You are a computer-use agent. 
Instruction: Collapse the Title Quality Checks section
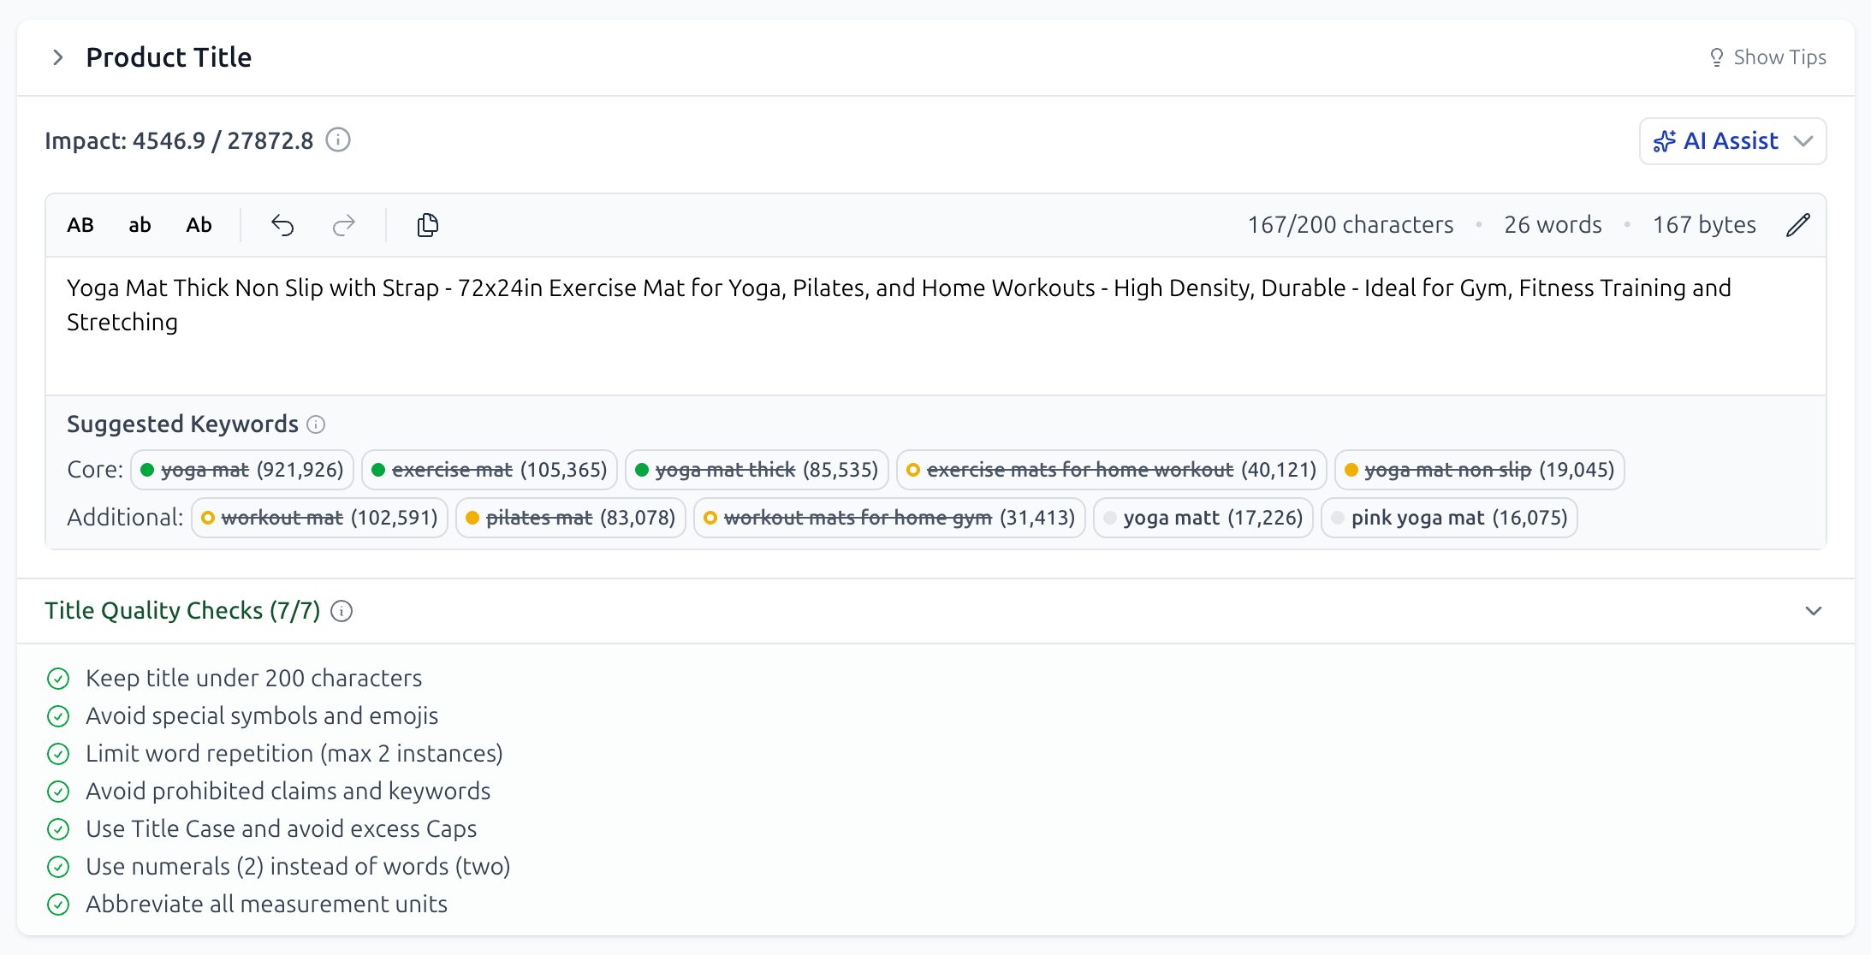point(1813,611)
